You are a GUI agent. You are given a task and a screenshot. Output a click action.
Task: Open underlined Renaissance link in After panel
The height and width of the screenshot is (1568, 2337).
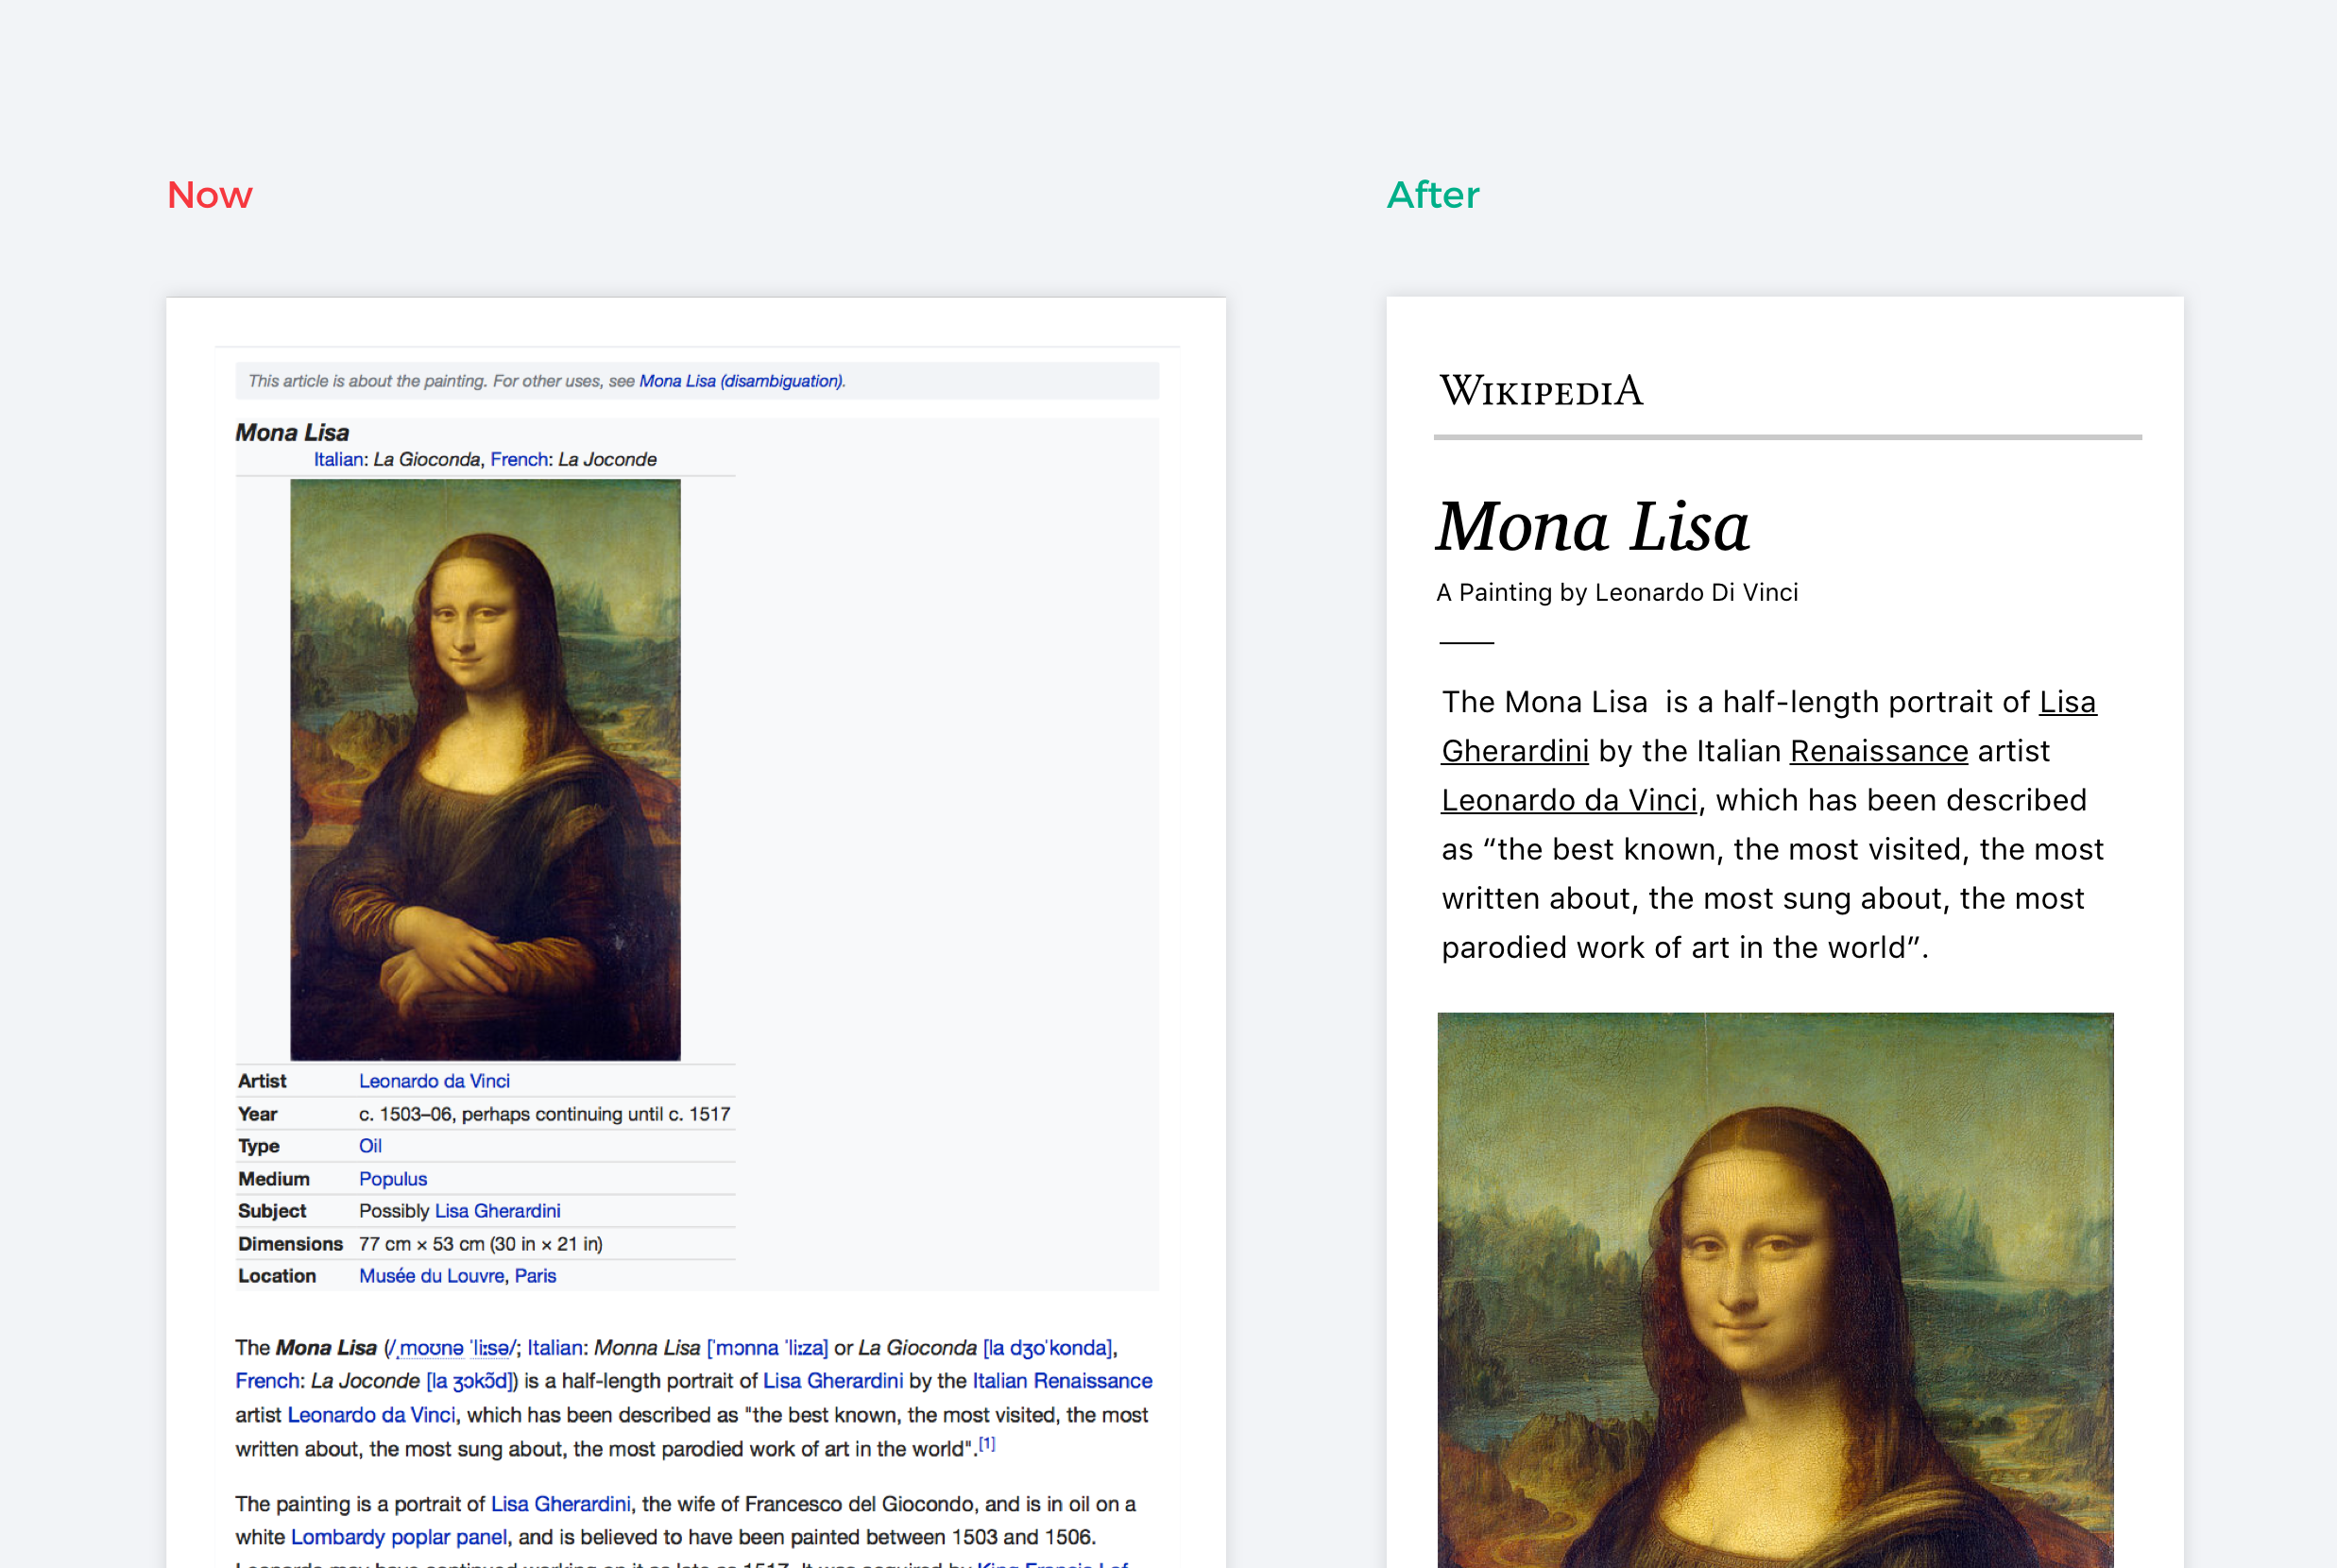[x=1879, y=751]
